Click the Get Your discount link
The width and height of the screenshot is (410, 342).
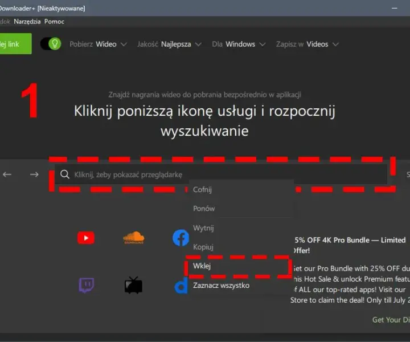click(x=391, y=320)
